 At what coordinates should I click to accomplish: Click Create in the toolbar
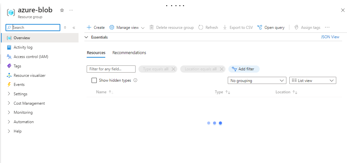[x=95, y=28]
